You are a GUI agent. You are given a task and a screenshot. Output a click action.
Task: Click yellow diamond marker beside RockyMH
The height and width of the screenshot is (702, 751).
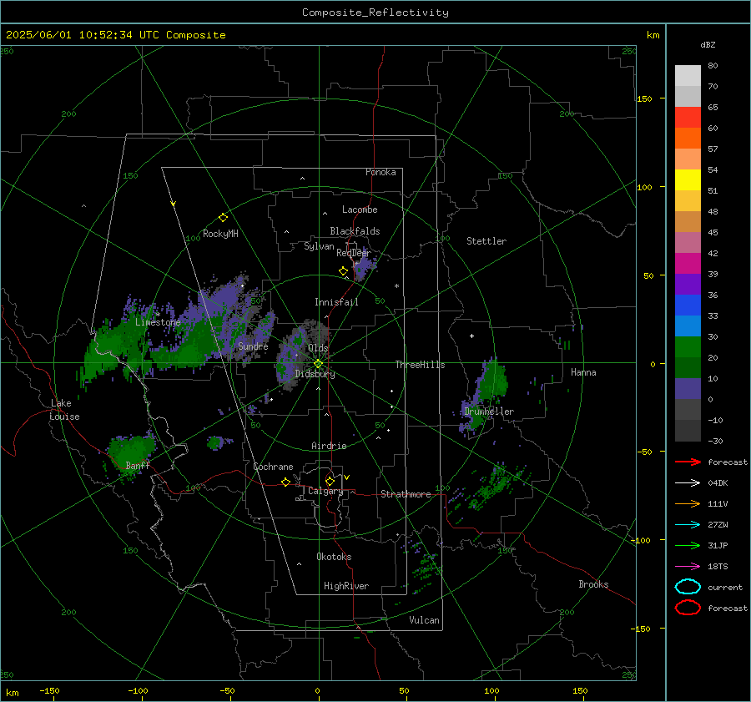(x=223, y=218)
